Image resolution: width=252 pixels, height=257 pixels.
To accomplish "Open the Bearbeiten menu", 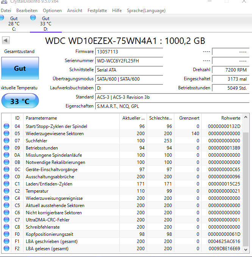I will pyautogui.click(x=27, y=11).
